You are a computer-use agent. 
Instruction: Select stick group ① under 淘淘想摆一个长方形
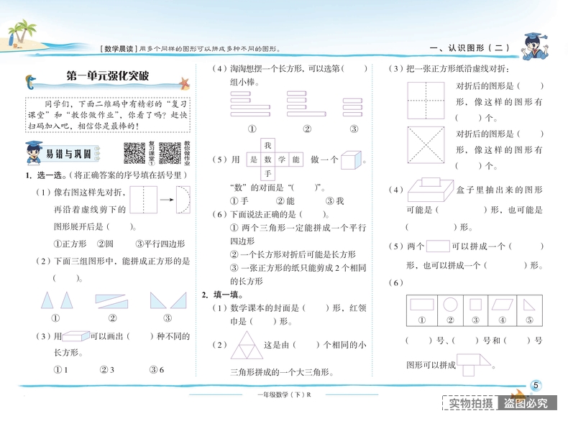tap(250, 103)
